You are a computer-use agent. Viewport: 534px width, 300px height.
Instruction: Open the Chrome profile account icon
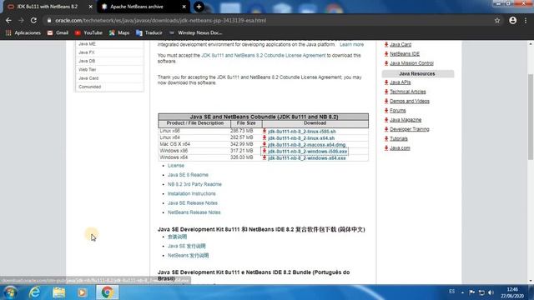513,20
